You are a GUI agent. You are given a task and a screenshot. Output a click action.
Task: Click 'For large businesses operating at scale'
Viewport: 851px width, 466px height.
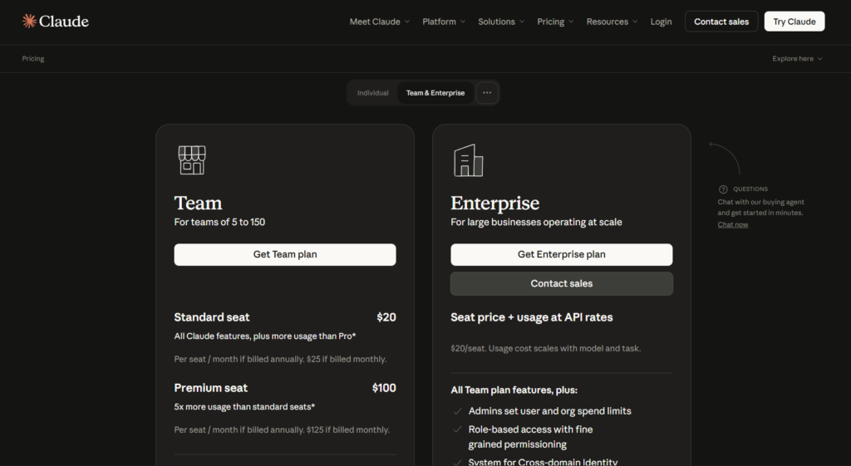pyautogui.click(x=536, y=222)
